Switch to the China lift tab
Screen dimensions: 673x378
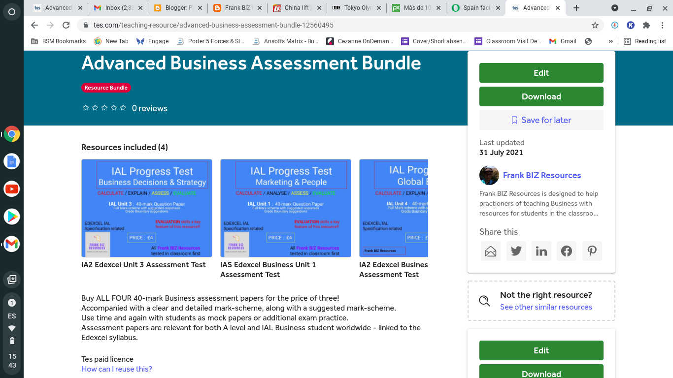point(298,8)
